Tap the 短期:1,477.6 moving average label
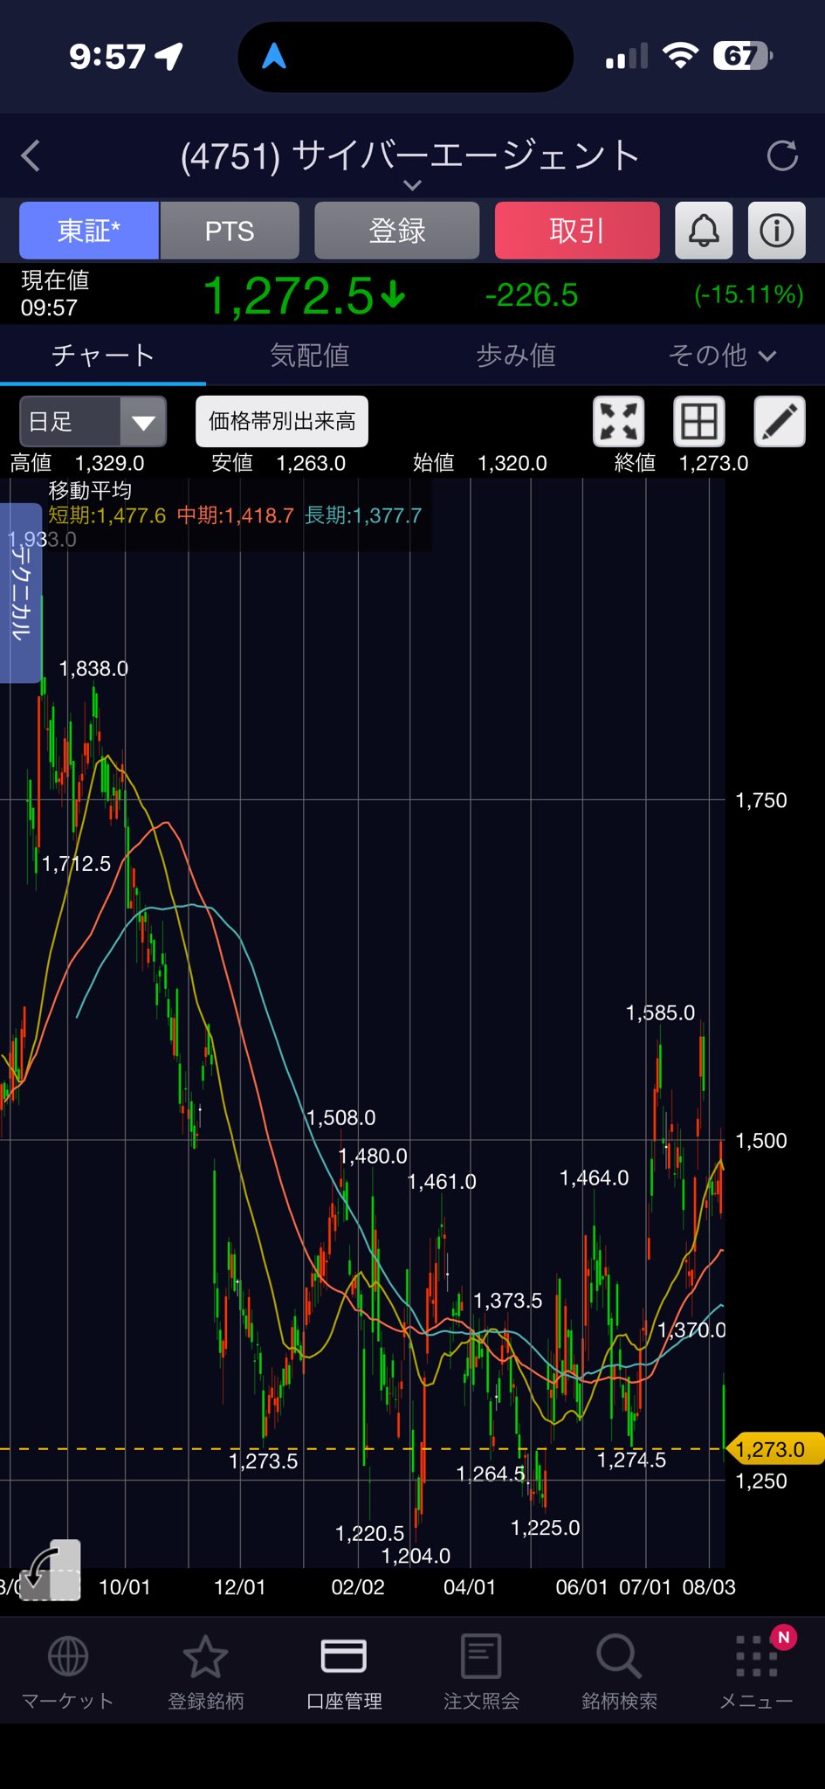Viewport: 825px width, 1789px height. pos(107,515)
